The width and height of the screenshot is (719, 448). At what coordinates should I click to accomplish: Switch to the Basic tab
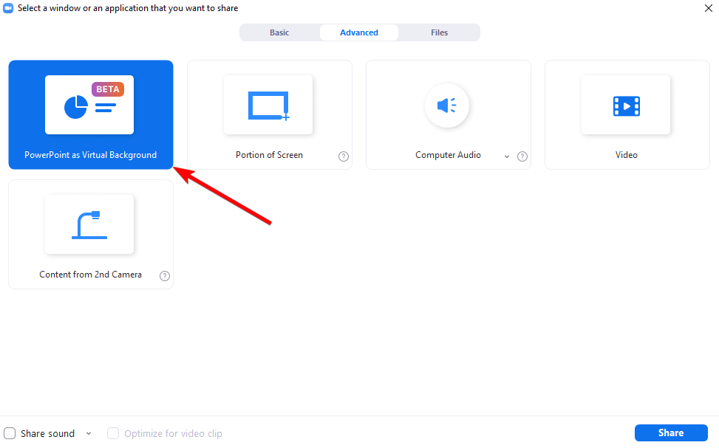pyautogui.click(x=279, y=32)
